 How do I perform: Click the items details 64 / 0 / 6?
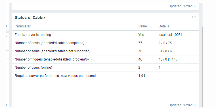(x=165, y=51)
